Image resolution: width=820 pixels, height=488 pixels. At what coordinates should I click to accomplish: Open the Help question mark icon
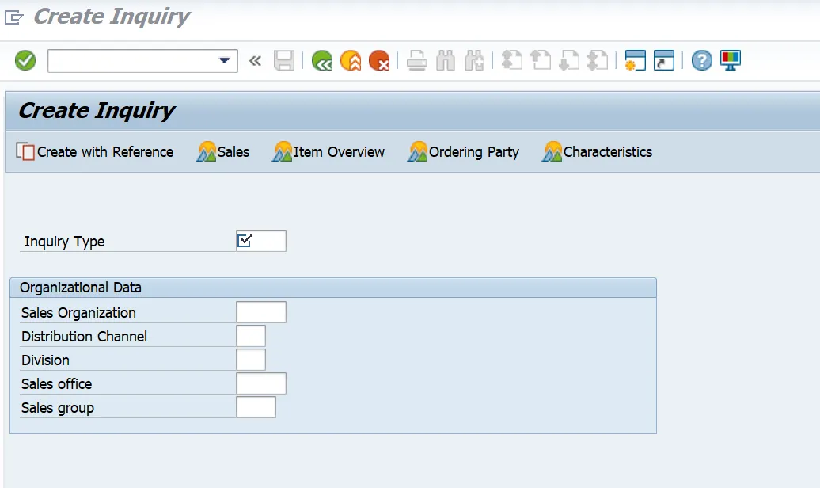(x=701, y=60)
